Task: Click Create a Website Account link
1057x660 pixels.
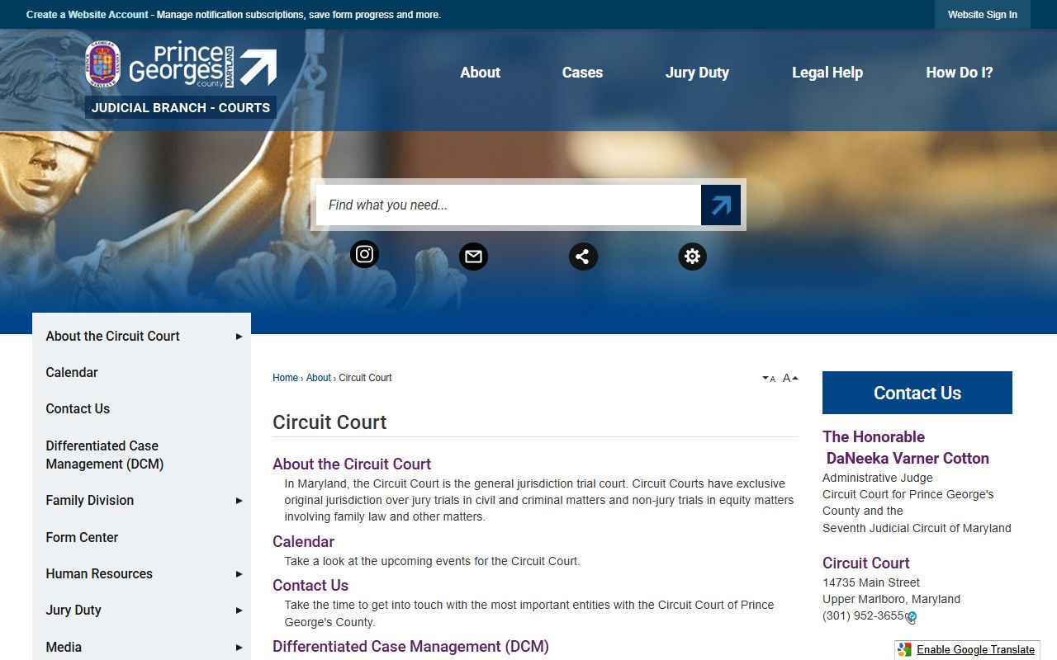Action: [88, 15]
